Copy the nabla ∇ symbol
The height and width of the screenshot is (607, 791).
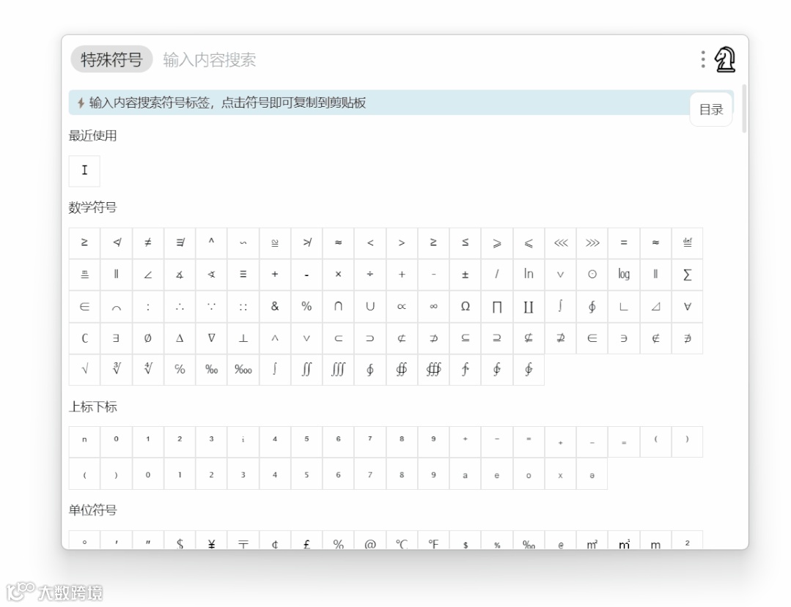(211, 338)
